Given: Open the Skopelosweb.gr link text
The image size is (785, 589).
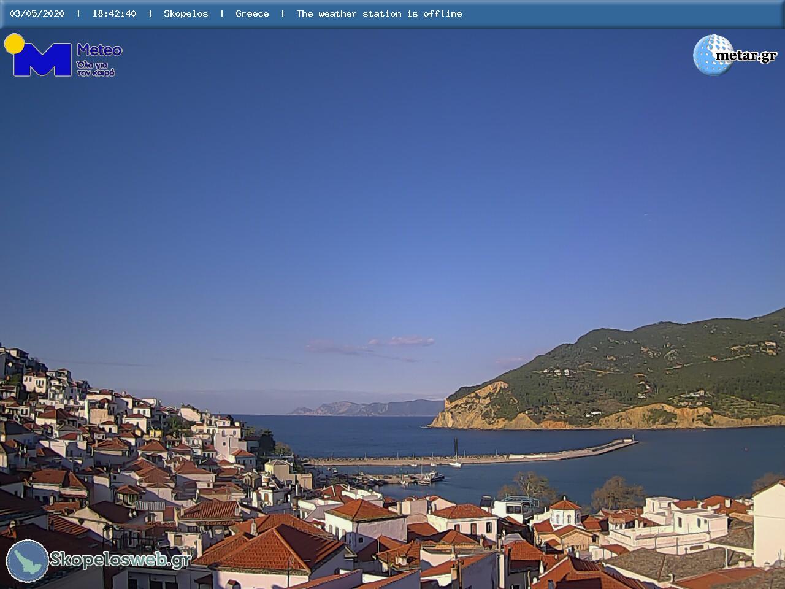Looking at the screenshot, I should click(120, 560).
